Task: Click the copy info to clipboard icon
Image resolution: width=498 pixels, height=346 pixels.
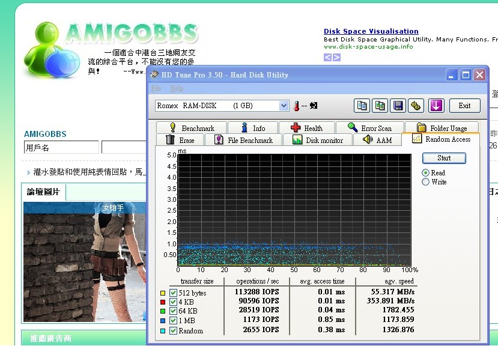Action: tap(362, 106)
